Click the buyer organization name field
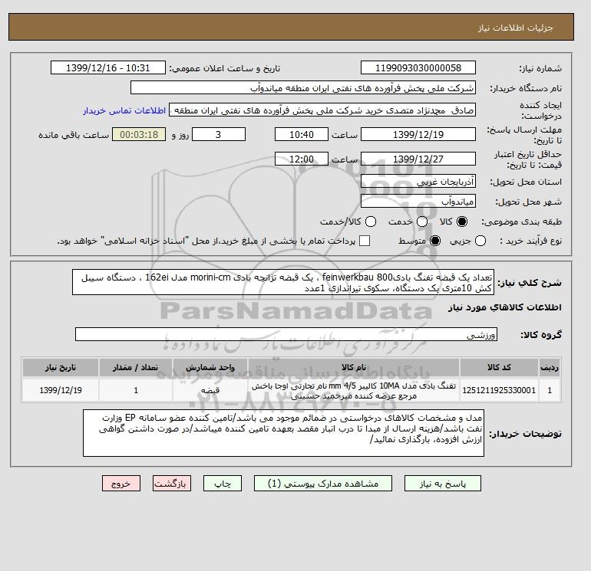The width and height of the screenshot is (591, 571). tap(303, 87)
